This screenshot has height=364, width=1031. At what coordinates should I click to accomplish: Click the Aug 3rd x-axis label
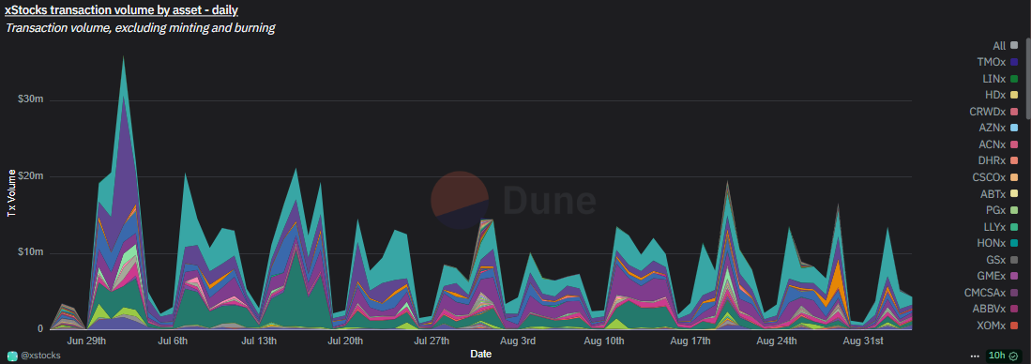(x=518, y=341)
